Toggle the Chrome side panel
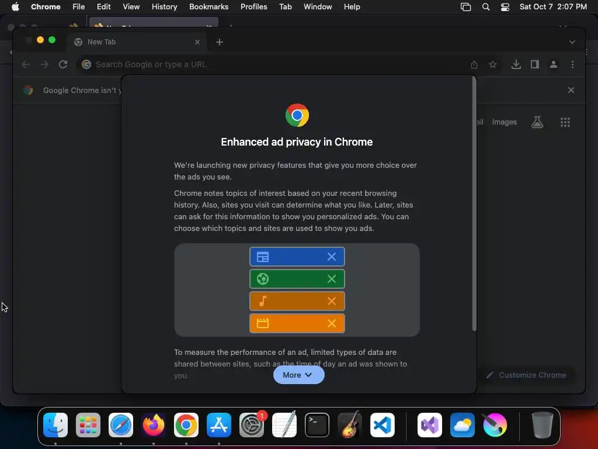The image size is (598, 449). click(535, 64)
